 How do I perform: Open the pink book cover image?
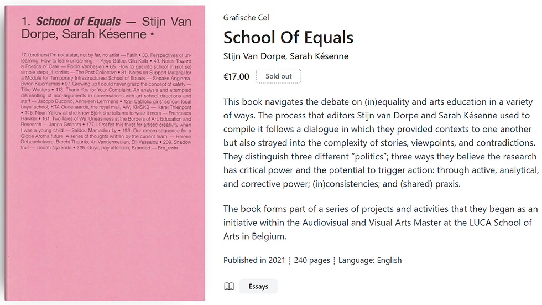tap(105, 153)
